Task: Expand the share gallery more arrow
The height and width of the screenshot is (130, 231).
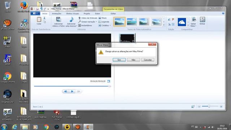Action: (188, 25)
